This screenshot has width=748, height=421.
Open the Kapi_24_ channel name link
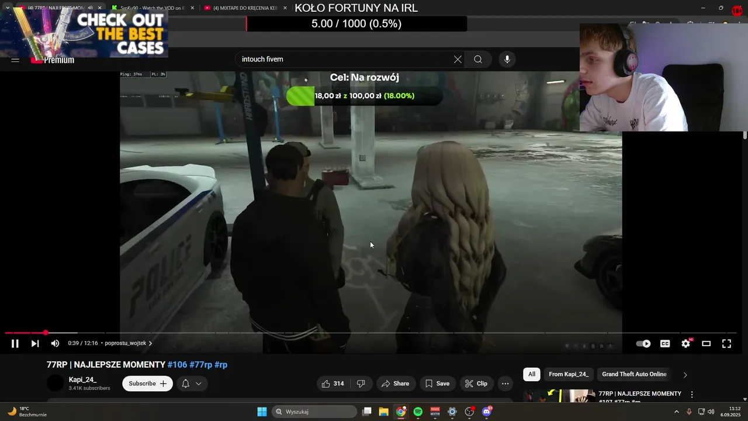point(82,379)
